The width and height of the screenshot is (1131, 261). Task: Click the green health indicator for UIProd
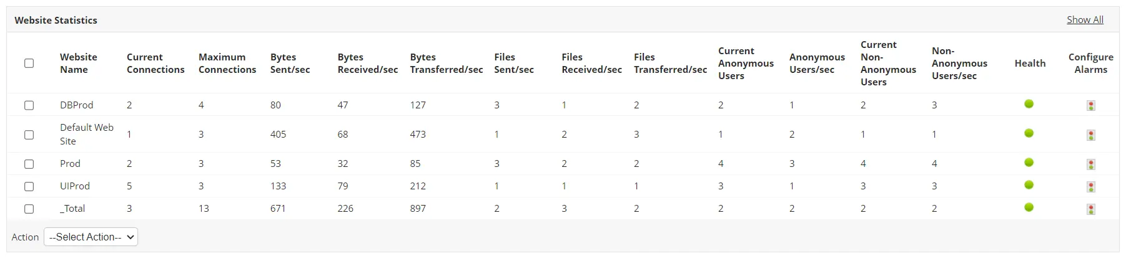coord(1029,185)
